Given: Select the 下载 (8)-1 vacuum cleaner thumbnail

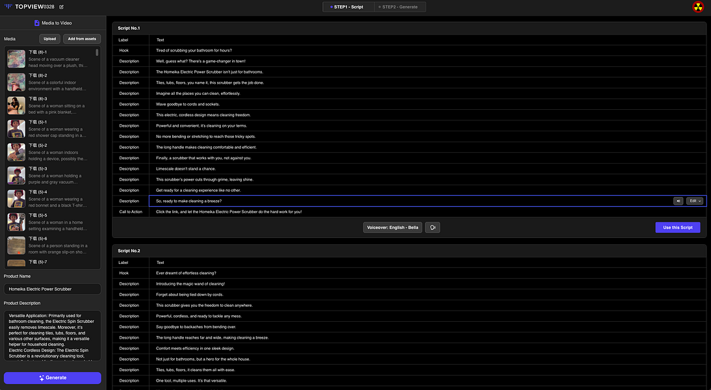Looking at the screenshot, I should tap(16, 58).
